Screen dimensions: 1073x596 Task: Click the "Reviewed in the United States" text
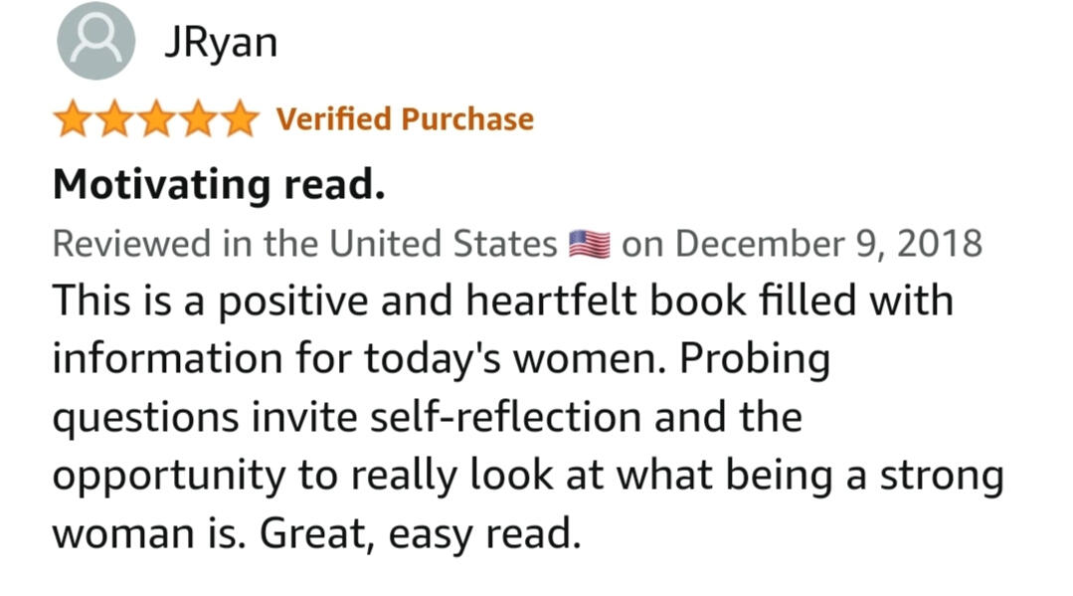304,244
